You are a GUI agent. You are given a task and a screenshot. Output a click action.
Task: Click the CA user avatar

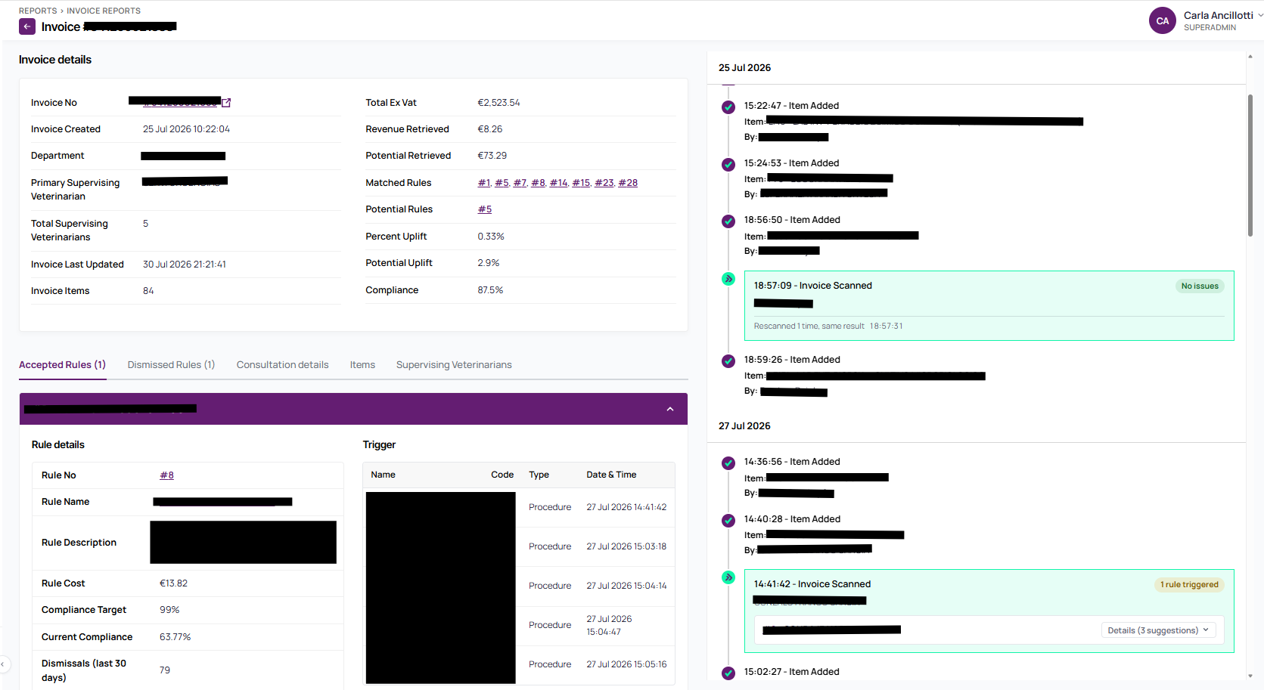tap(1163, 21)
